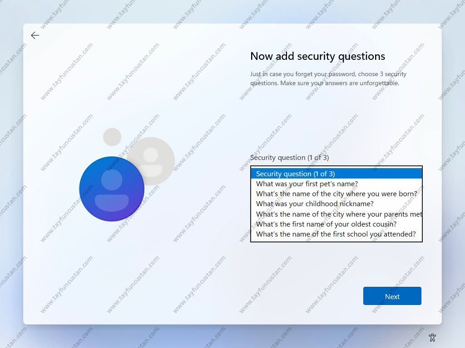Image resolution: width=465 pixels, height=348 pixels.
Task: Click the 'Security question (1 of 3)' label above list
Action: [289, 157]
